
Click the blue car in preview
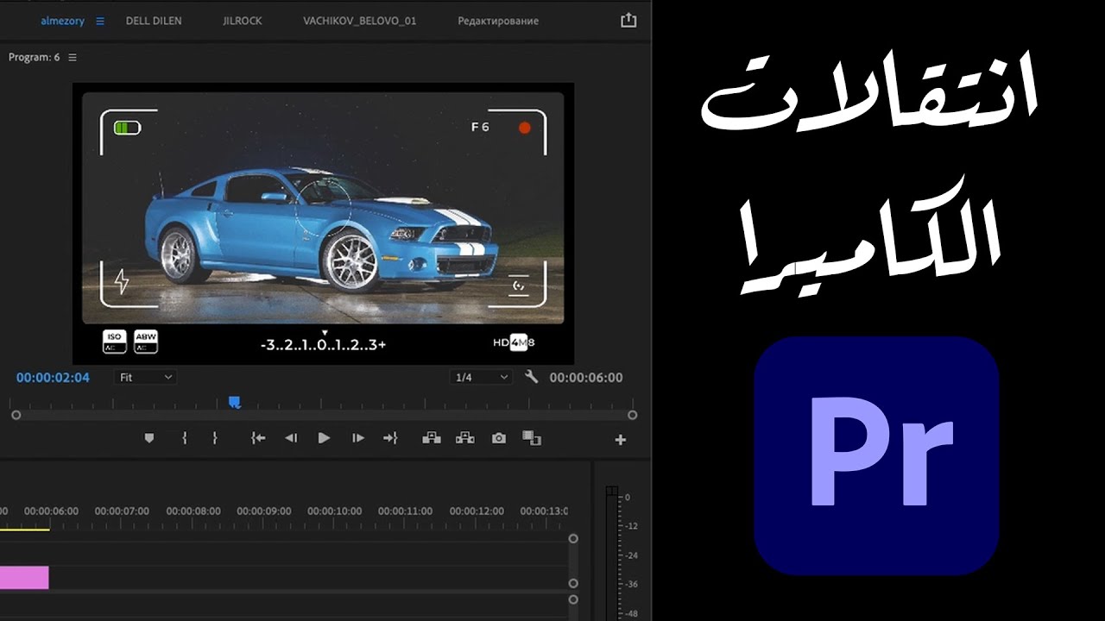click(320, 230)
